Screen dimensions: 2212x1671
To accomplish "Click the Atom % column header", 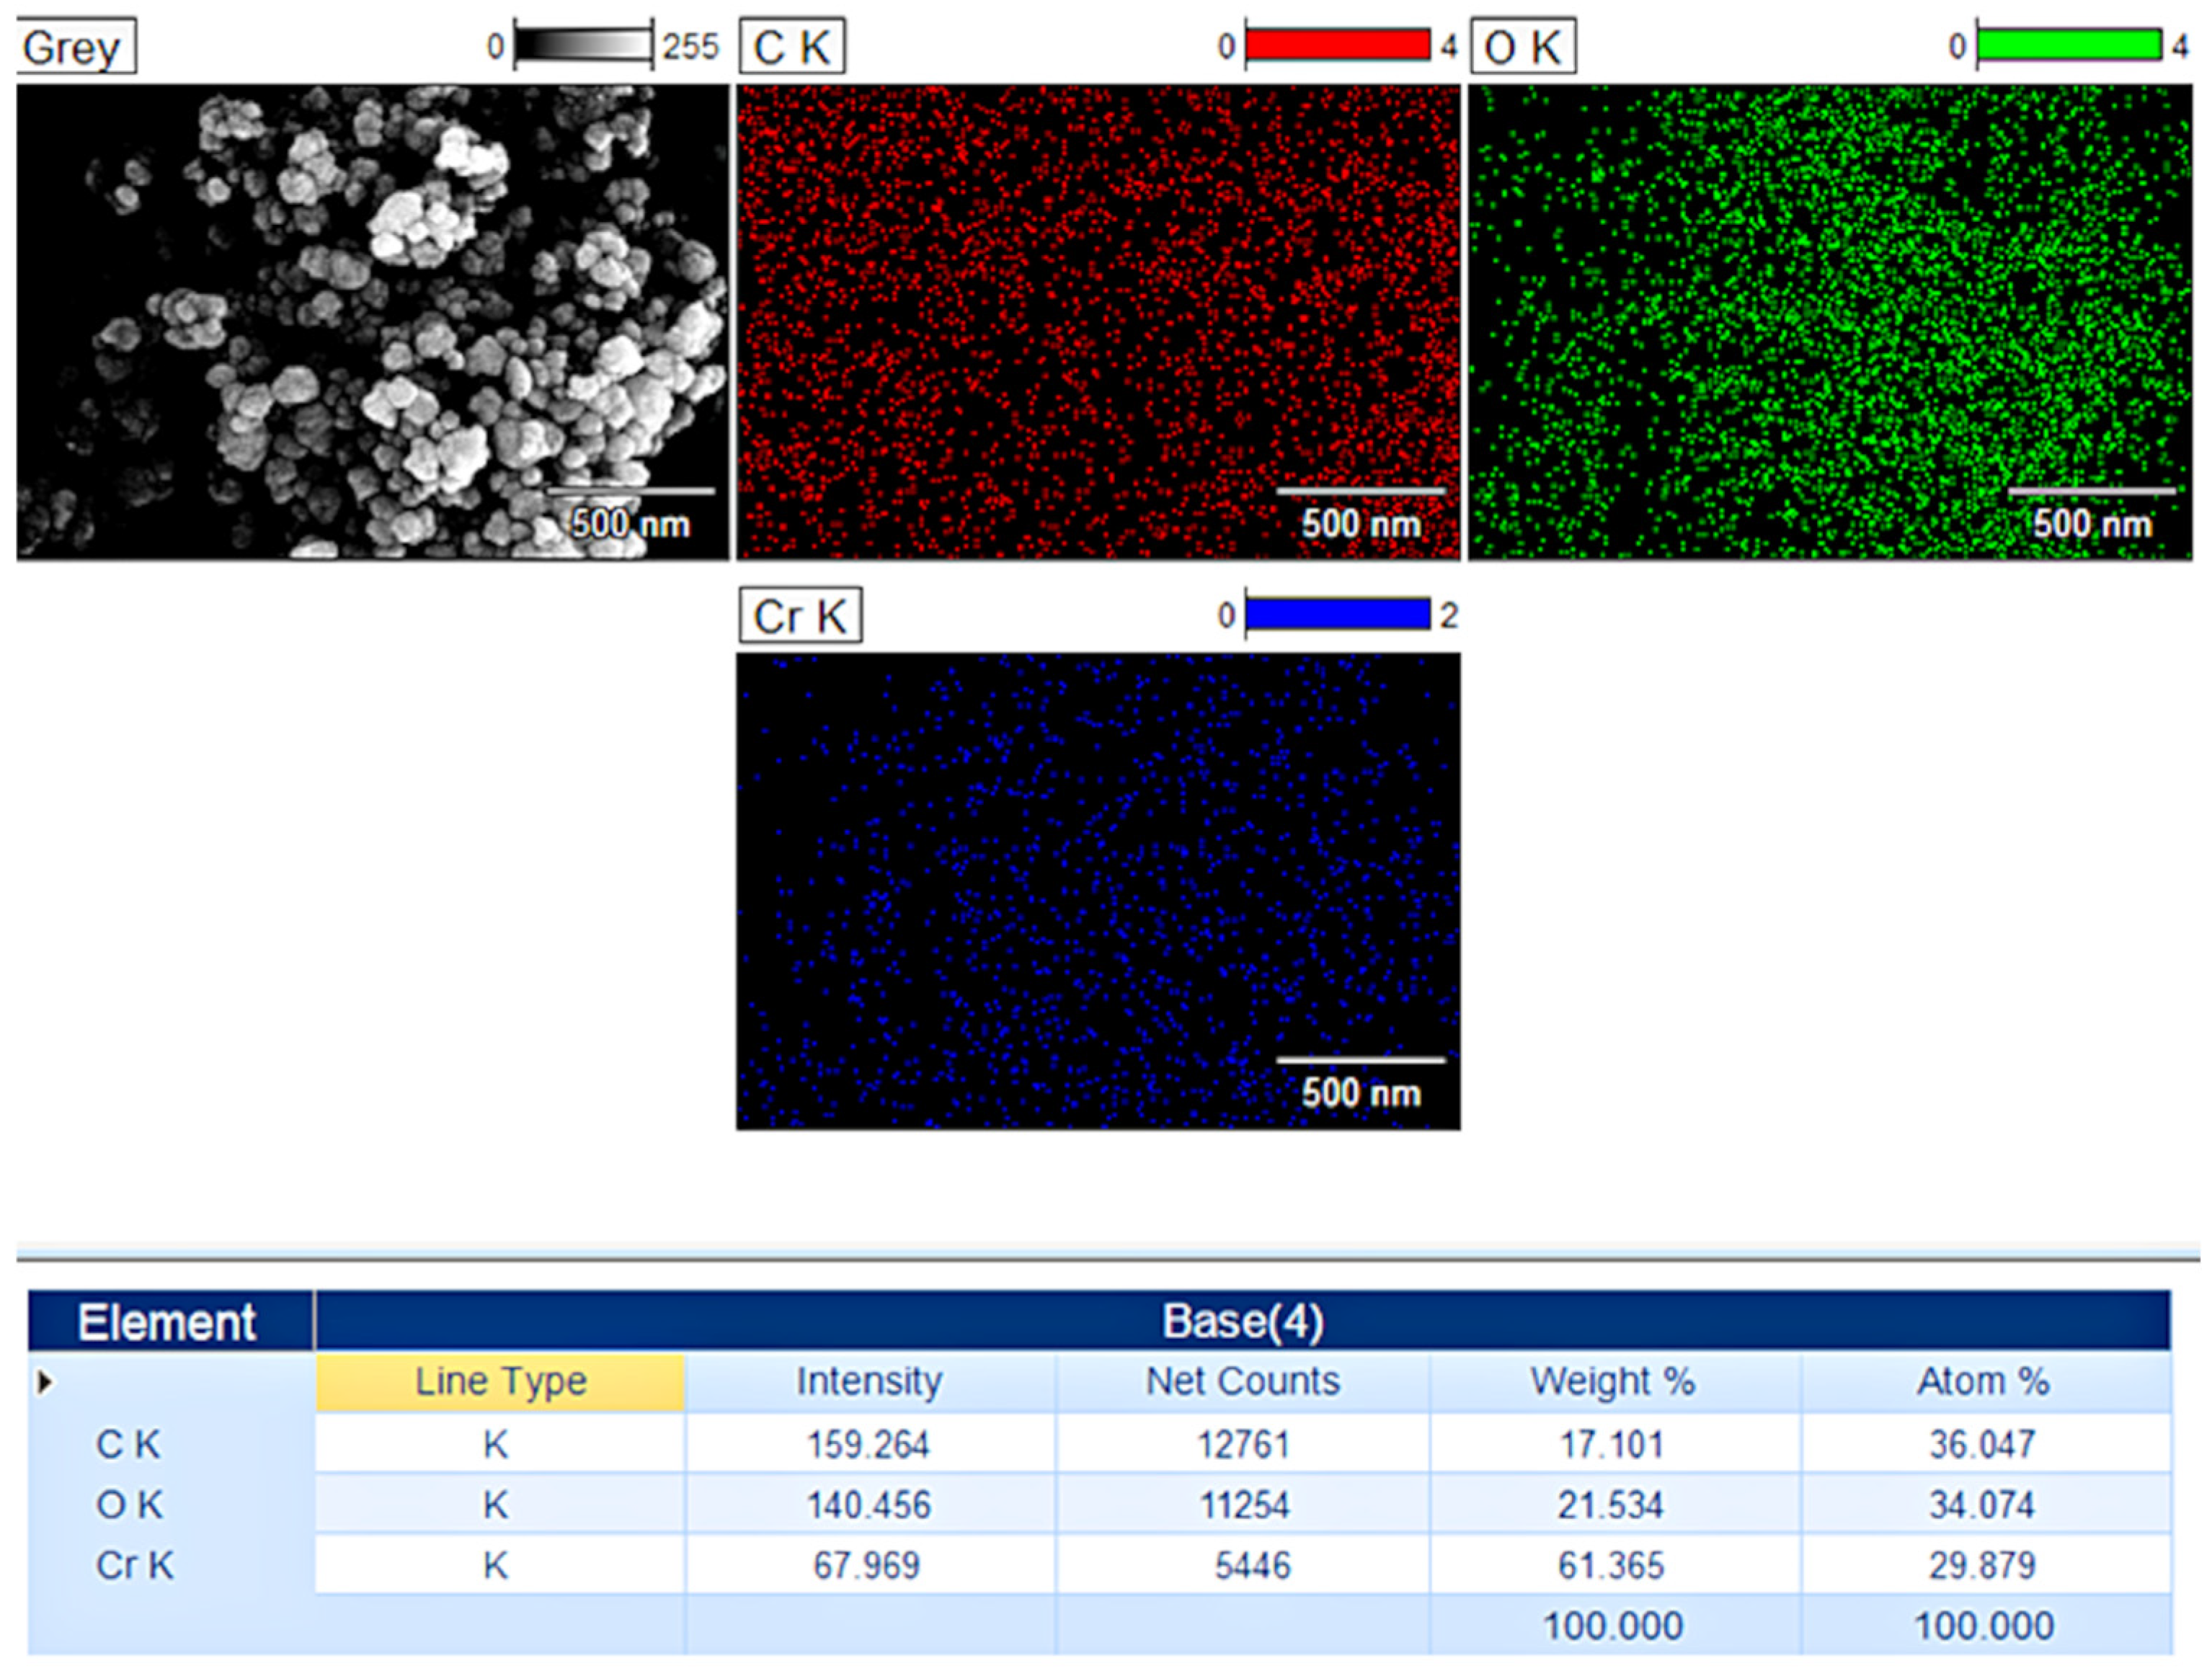I will (1984, 1383).
